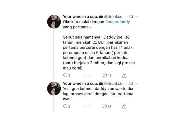The height and width of the screenshot is (124, 185).
Task: Share the second tweet via share icon
Action: point(124,106)
